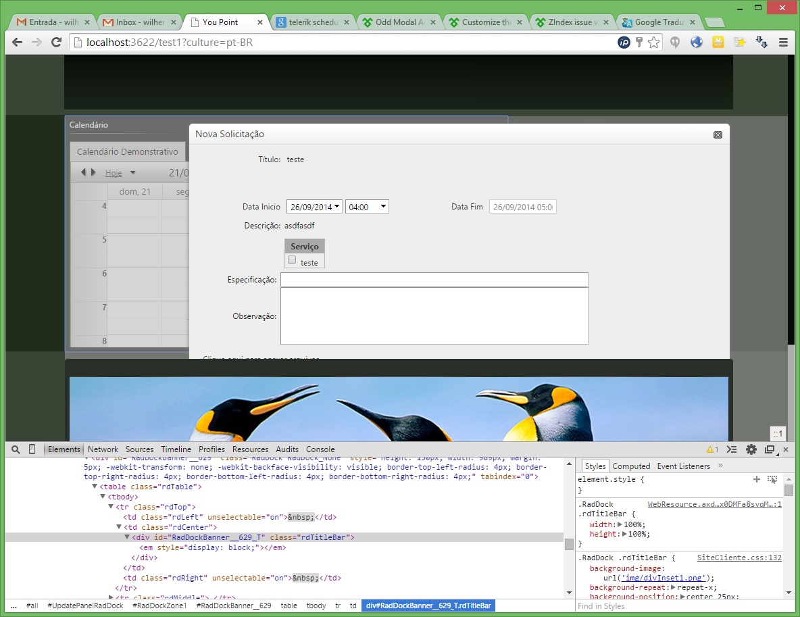This screenshot has height=617, width=800.
Task: Open the Audits tab in DevTools
Action: pyautogui.click(x=287, y=449)
